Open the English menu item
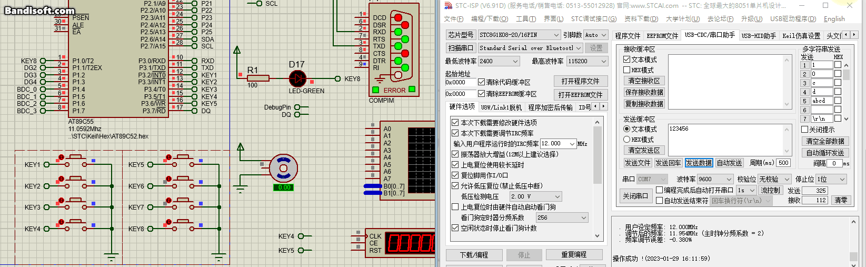 pyautogui.click(x=834, y=19)
